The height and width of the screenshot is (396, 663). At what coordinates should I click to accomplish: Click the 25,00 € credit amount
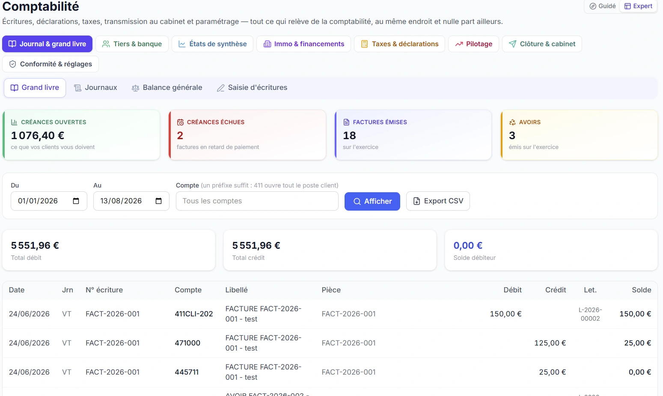(553, 372)
